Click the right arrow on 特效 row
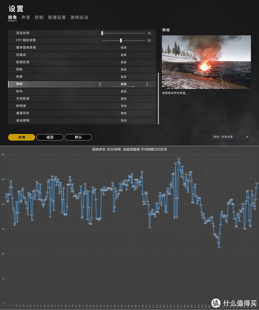This screenshot has height=310, width=259. click(x=147, y=84)
